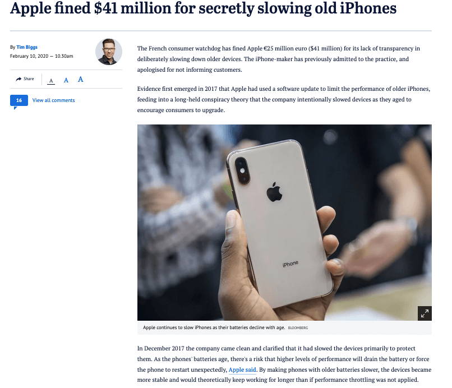This screenshot has width=452, height=388.
Task: Click the paragraph starting In December 2017
Action: point(284,364)
